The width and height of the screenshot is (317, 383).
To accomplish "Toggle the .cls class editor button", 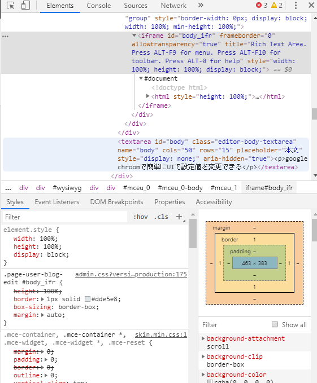I will (x=161, y=217).
